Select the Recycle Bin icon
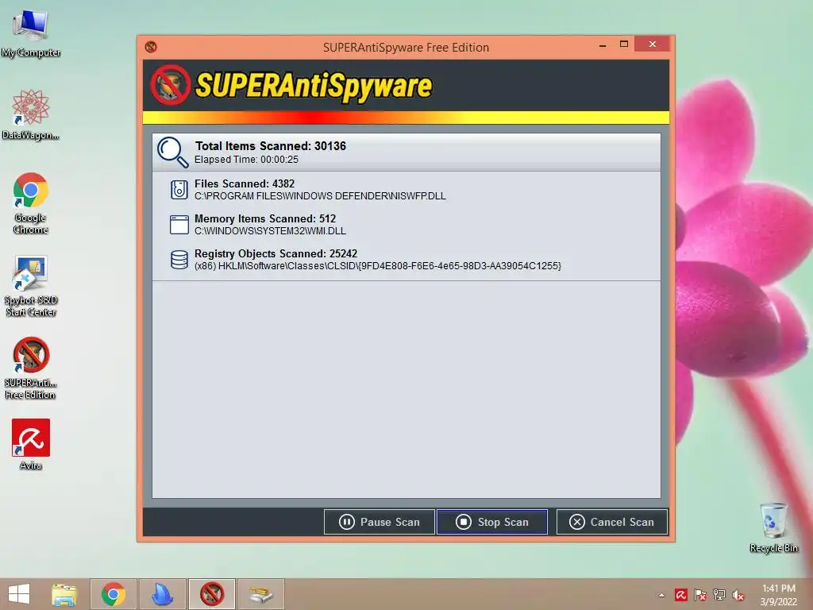813x610 pixels. pos(773,527)
